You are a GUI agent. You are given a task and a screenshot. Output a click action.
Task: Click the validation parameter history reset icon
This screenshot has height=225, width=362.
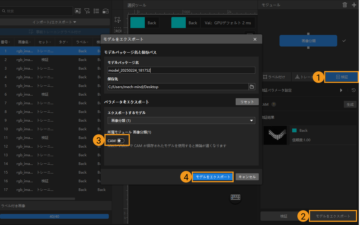point(353,90)
